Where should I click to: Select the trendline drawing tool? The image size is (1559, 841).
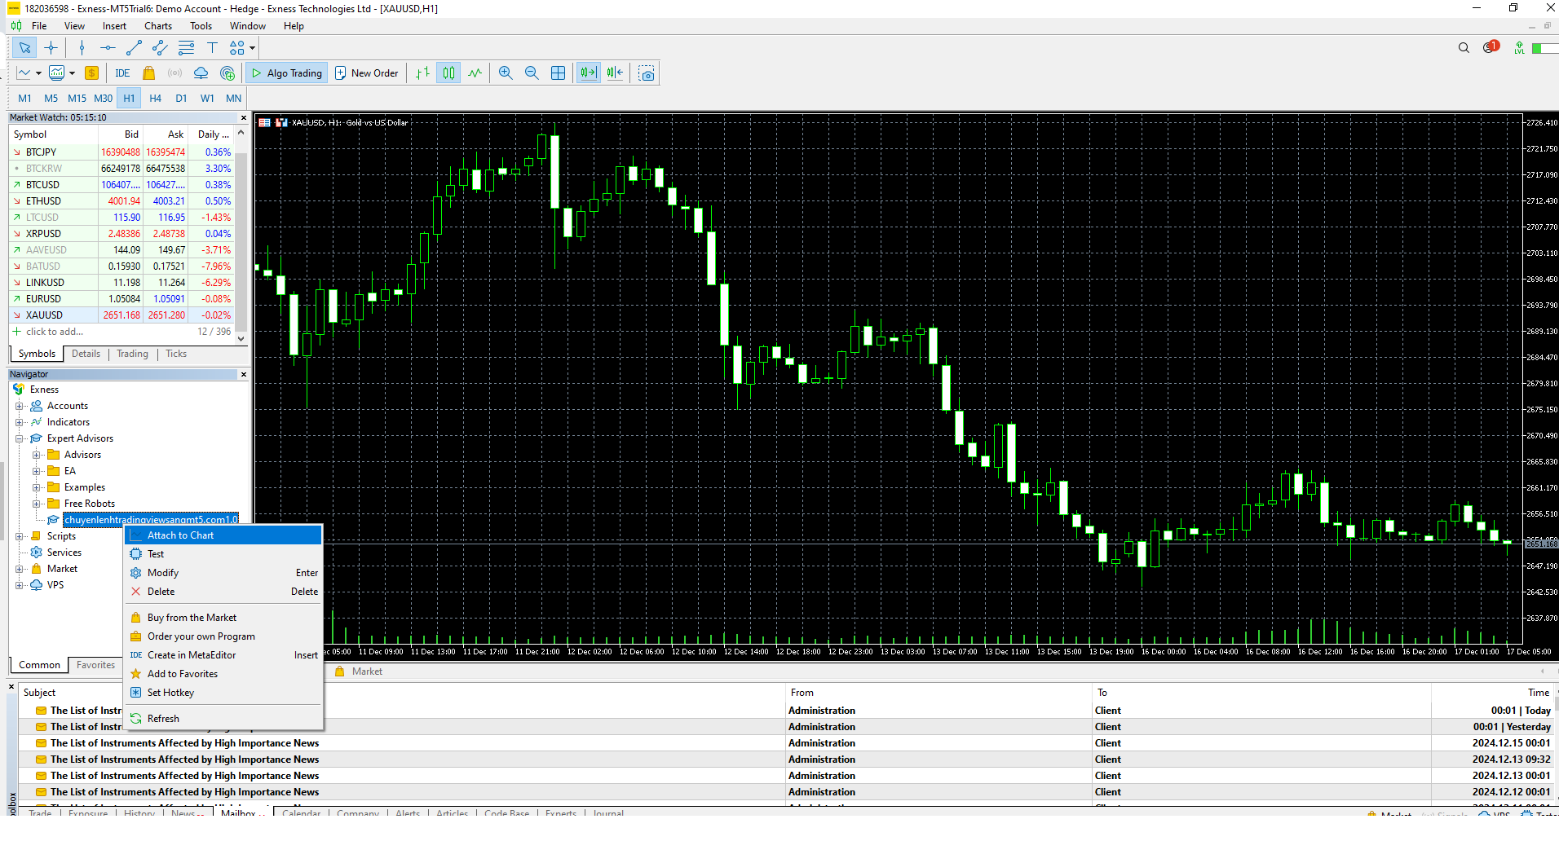tap(134, 48)
